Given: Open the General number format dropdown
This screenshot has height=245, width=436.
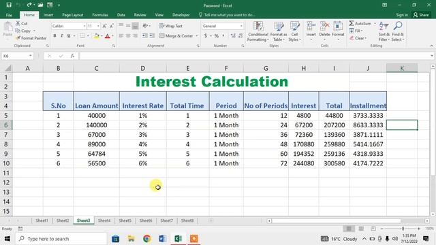Looking at the screenshot, I should (x=241, y=26).
